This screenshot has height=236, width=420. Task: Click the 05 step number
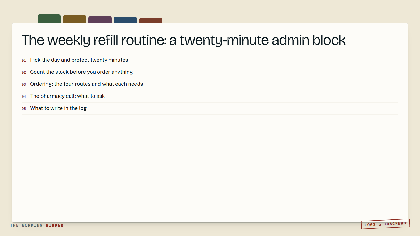[24, 109]
